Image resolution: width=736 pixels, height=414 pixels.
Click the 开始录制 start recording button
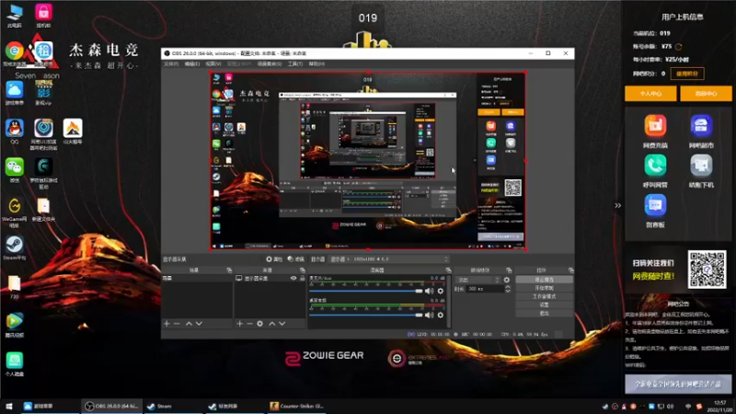tap(544, 288)
